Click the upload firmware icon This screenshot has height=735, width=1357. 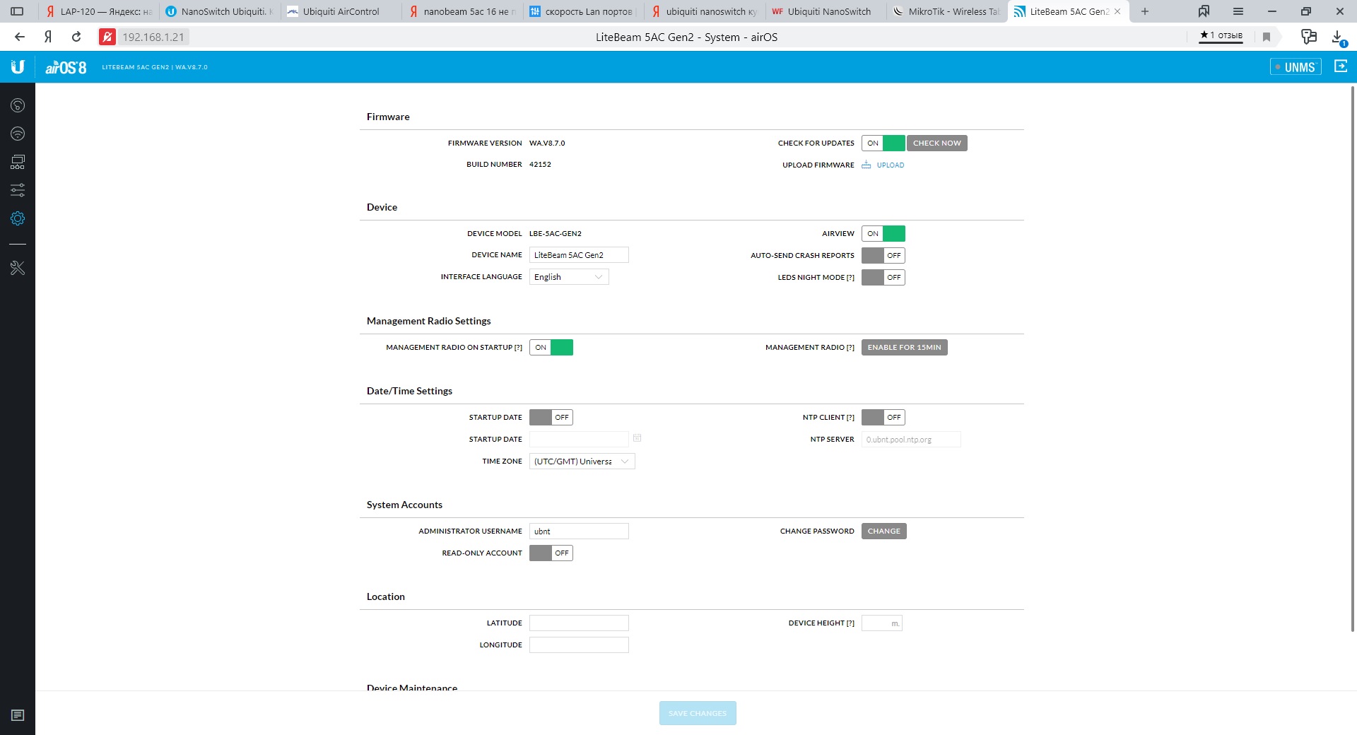(x=867, y=165)
